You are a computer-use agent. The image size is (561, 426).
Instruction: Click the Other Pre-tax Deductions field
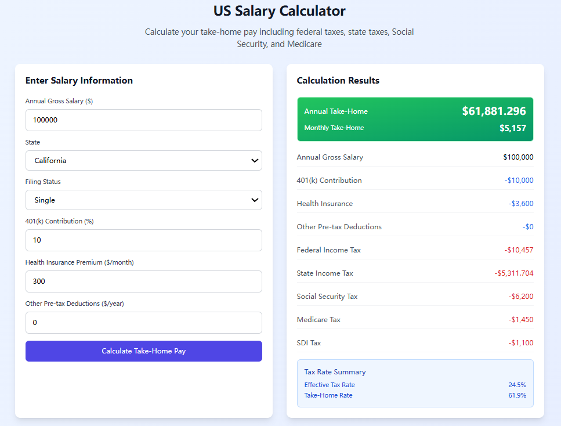(143, 323)
